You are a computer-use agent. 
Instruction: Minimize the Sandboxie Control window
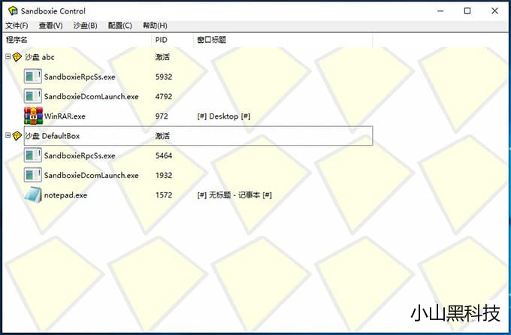(440, 11)
